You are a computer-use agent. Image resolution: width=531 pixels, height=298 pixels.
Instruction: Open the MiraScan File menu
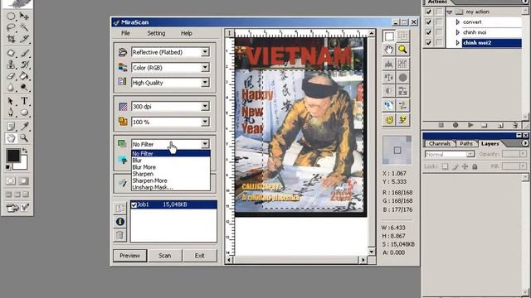tap(125, 33)
